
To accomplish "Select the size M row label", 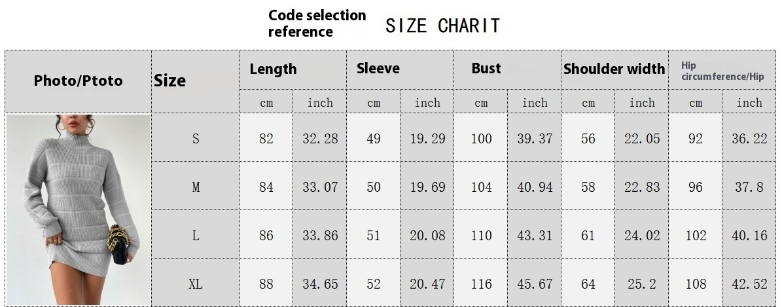I will pos(195,186).
